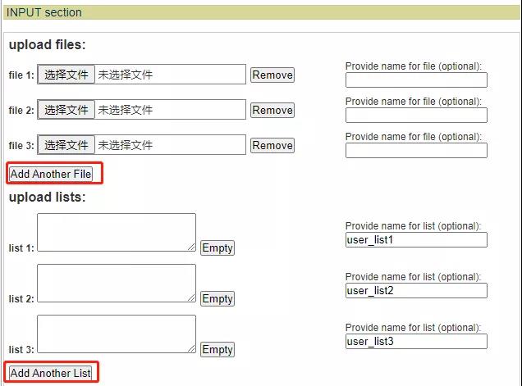Remove the file 2 entry
Viewport: 522px width, 386px height.
pos(272,111)
